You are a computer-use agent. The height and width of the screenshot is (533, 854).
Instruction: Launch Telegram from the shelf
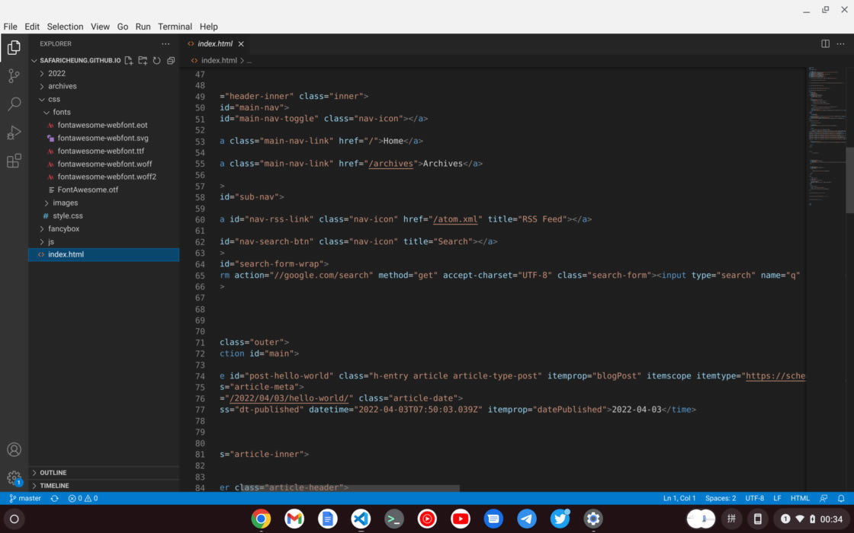526,519
